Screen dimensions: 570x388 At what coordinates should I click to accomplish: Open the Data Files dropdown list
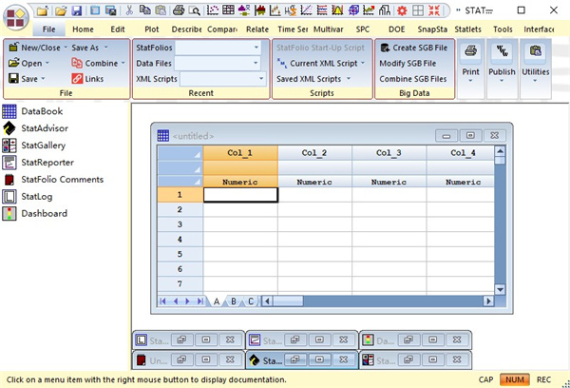[256, 63]
